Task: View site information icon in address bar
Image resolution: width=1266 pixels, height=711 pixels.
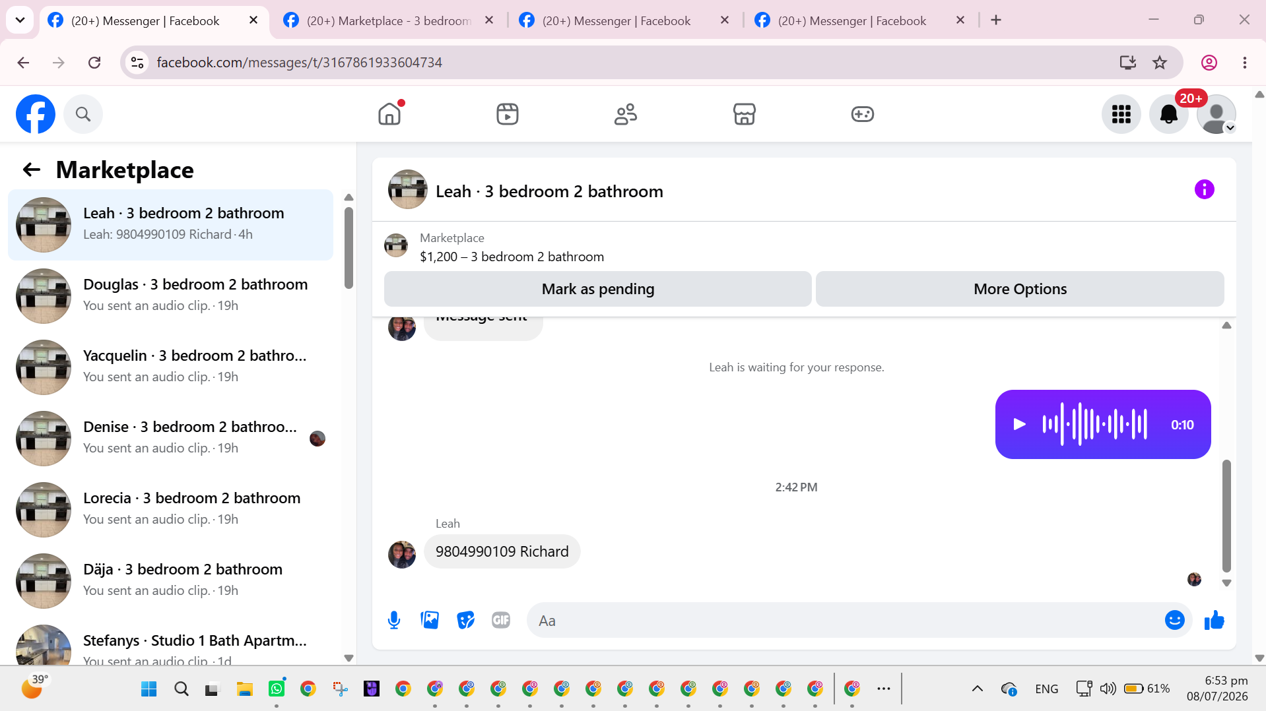Action: coord(137,63)
